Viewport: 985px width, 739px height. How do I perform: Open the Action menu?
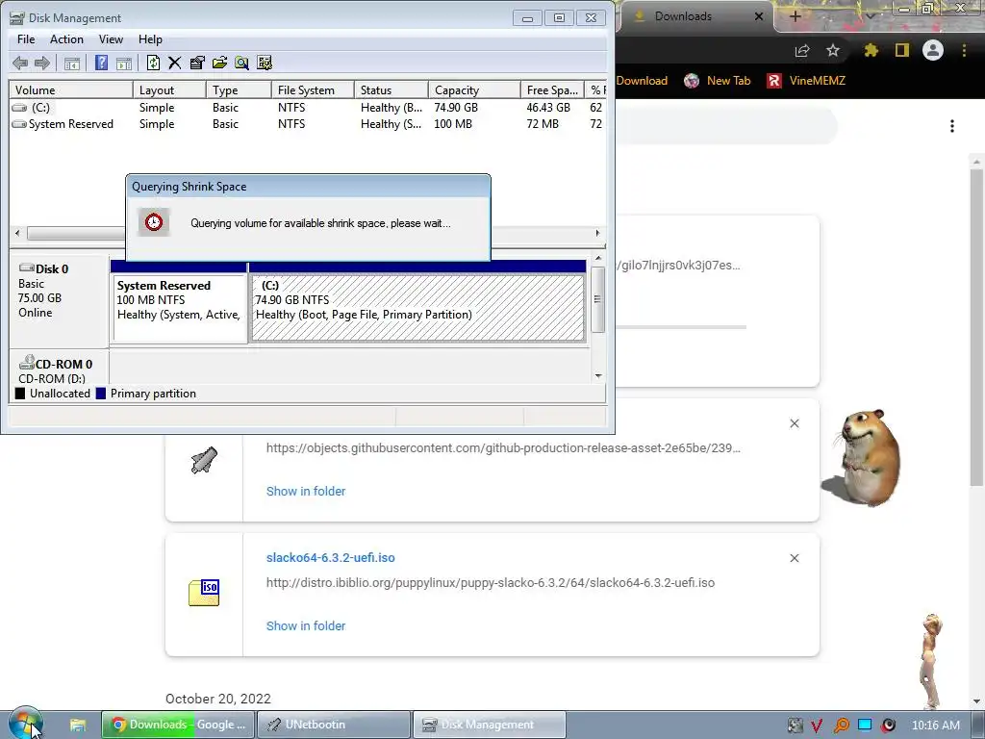click(x=66, y=38)
